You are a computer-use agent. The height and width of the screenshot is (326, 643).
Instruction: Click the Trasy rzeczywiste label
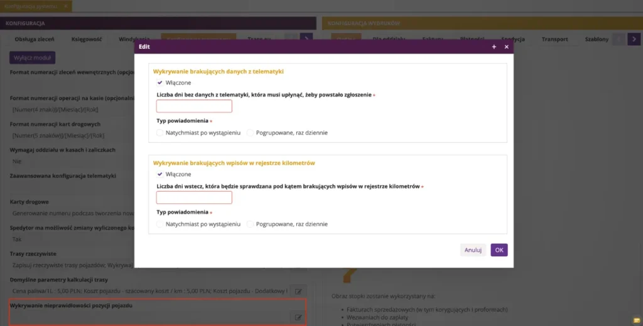pyautogui.click(x=33, y=254)
